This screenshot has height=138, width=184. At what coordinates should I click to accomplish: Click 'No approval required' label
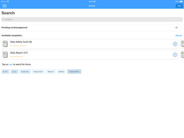pyautogui.click(x=18, y=46)
